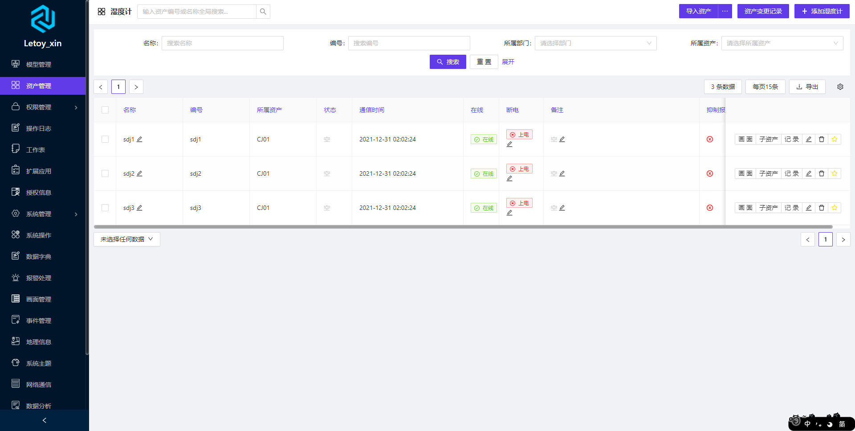
Task: Click the 添加湿度计 button
Action: tap(822, 11)
